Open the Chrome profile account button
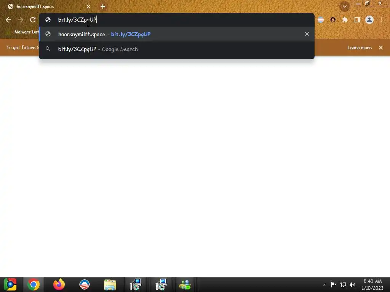 (x=369, y=20)
